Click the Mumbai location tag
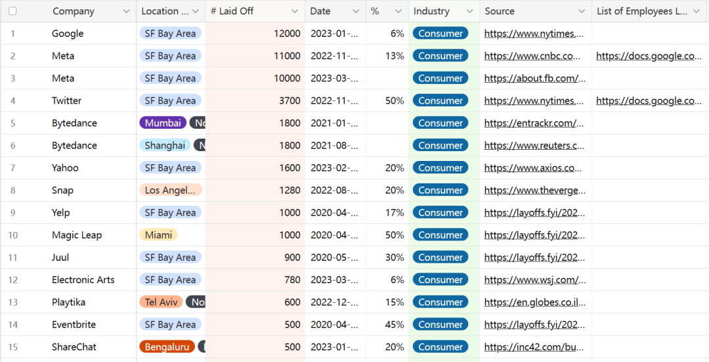Screen dimensions: 709x362 point(163,123)
